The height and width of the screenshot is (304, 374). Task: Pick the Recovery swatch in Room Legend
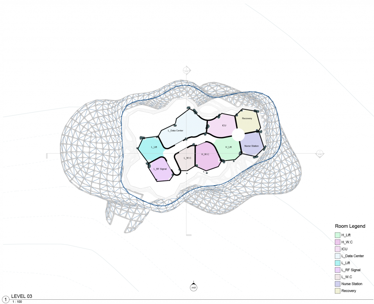(x=338, y=291)
